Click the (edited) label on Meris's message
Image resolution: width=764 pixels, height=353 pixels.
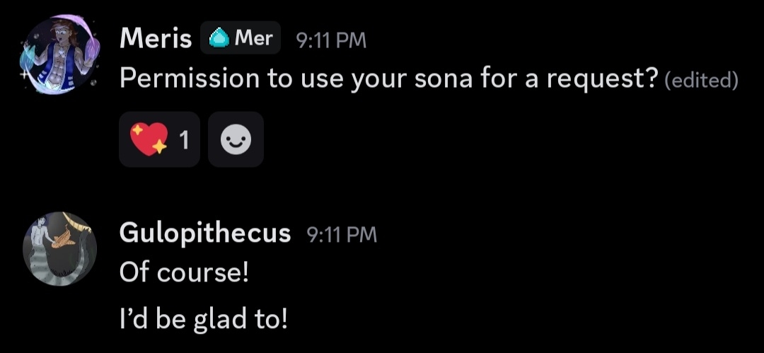[x=702, y=80]
